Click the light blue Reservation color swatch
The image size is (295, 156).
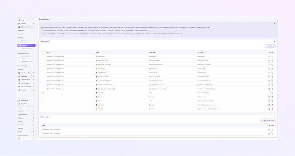pos(97,57)
